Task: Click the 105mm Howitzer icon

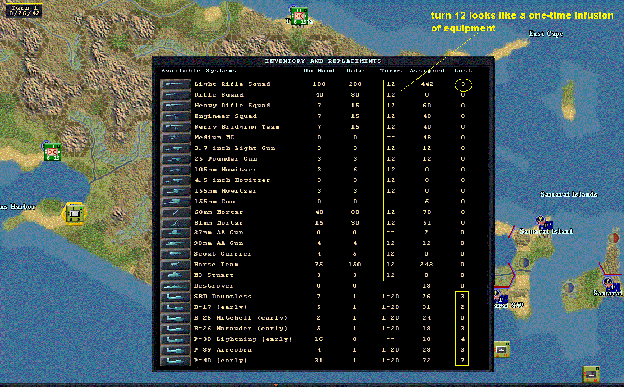Action: (176, 170)
